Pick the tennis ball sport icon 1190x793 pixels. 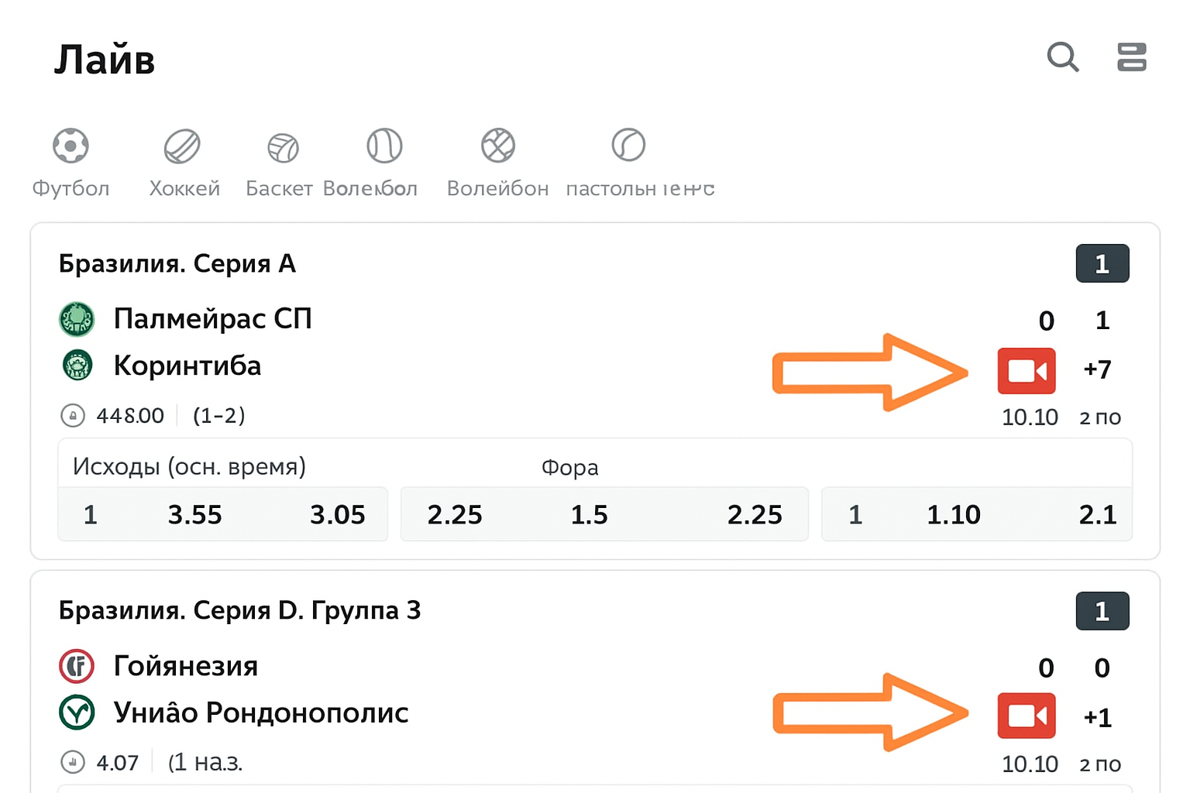384,146
